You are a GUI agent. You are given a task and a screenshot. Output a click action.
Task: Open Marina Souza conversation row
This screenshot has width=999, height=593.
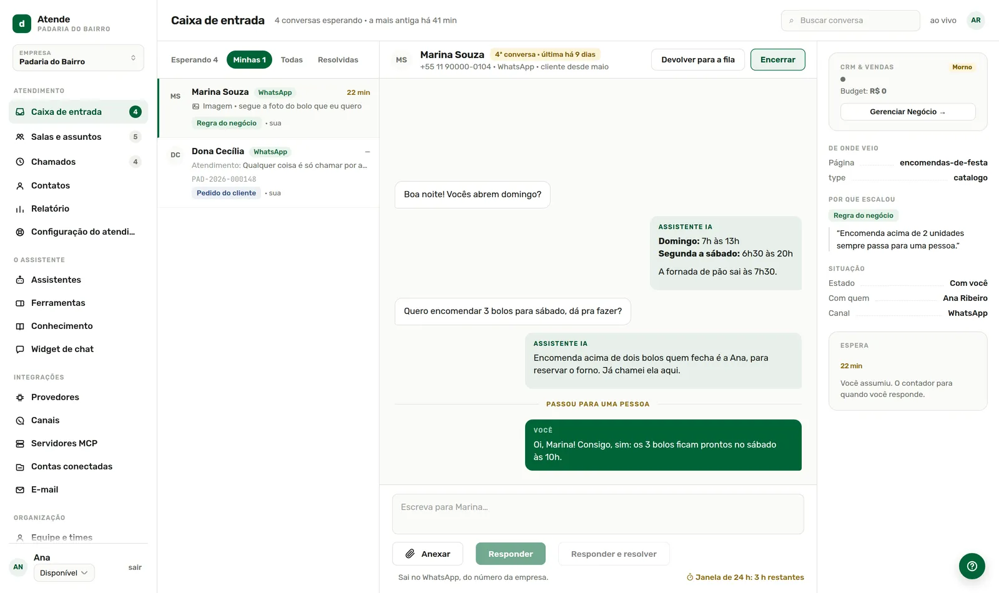268,108
